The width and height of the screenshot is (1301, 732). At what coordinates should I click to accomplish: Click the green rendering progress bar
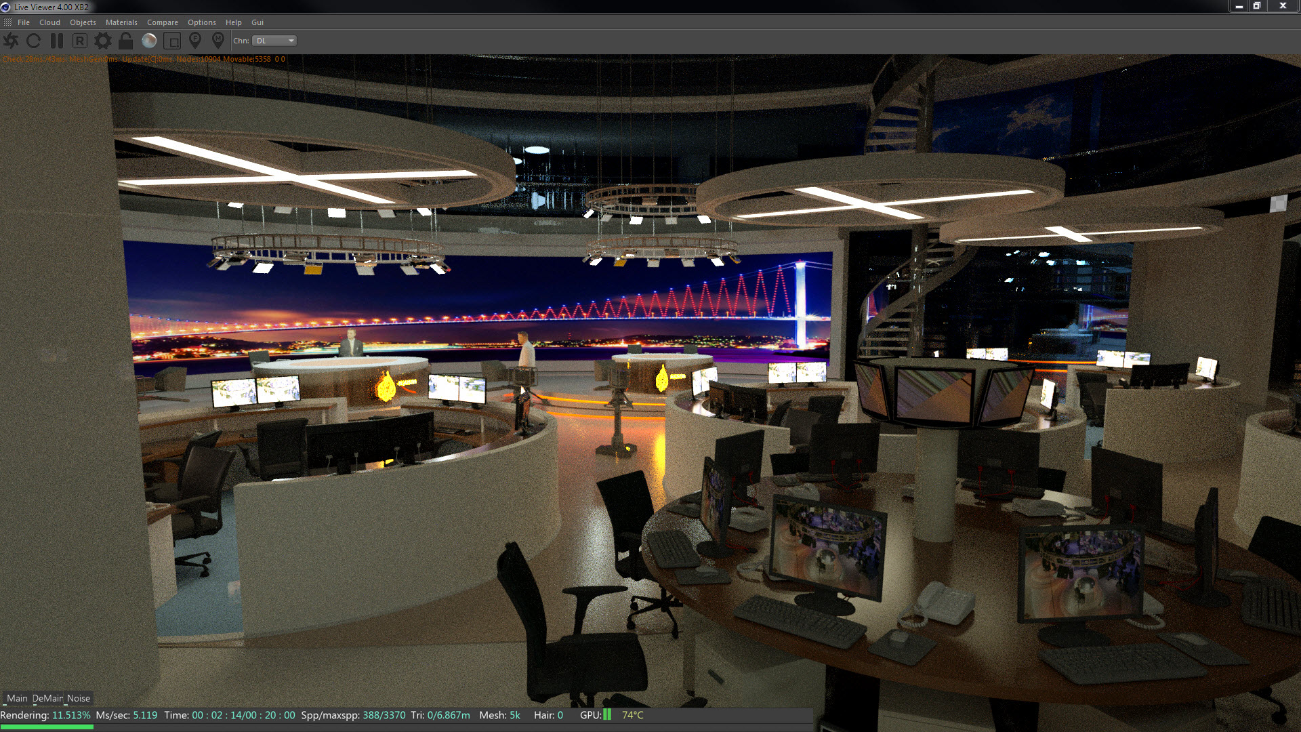[x=47, y=727]
